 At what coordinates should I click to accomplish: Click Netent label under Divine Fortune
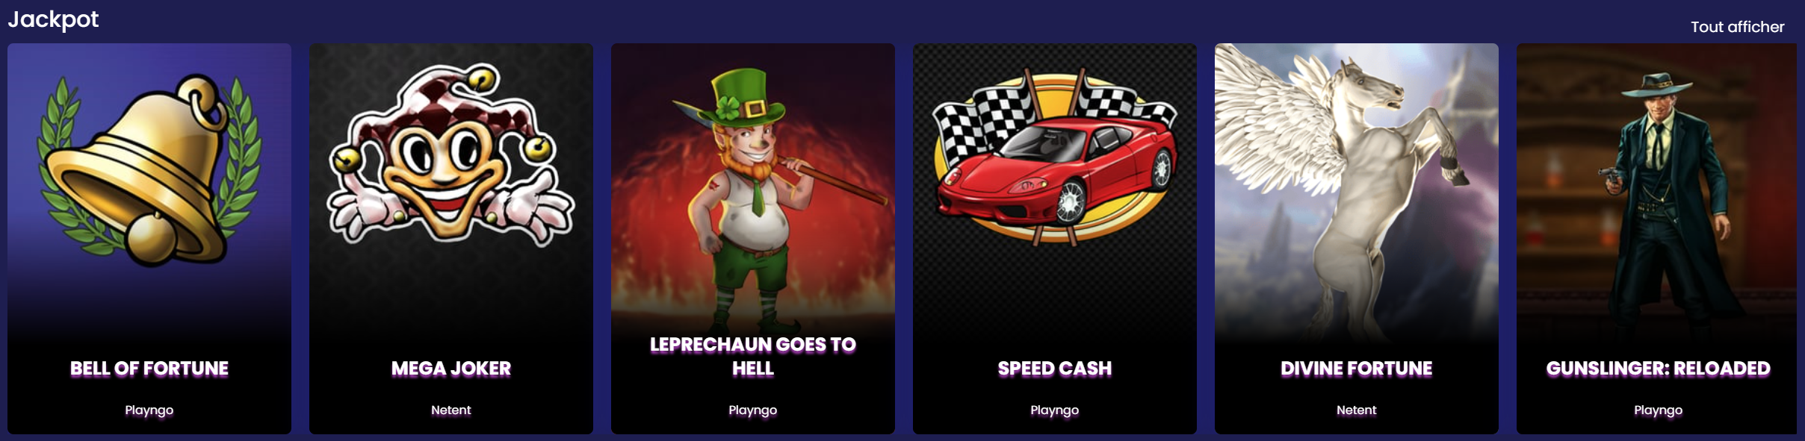[1357, 410]
